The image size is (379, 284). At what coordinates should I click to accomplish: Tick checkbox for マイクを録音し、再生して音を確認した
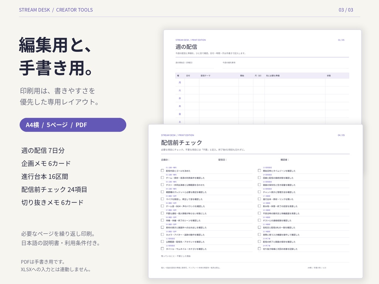(162, 199)
